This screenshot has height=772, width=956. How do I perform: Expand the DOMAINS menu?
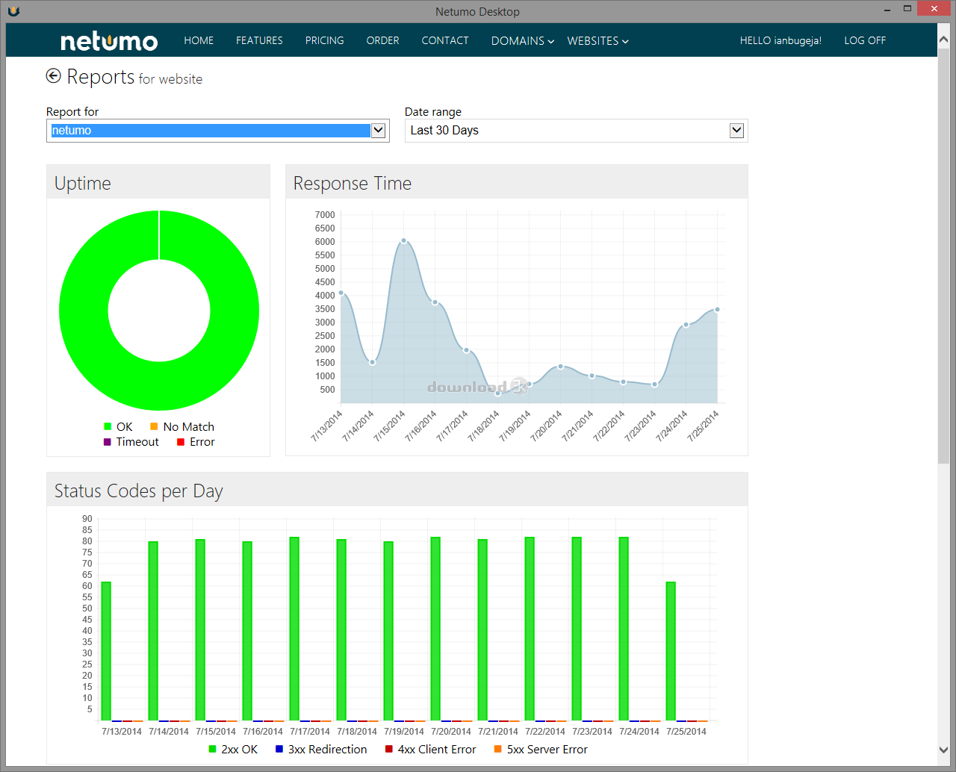[522, 41]
